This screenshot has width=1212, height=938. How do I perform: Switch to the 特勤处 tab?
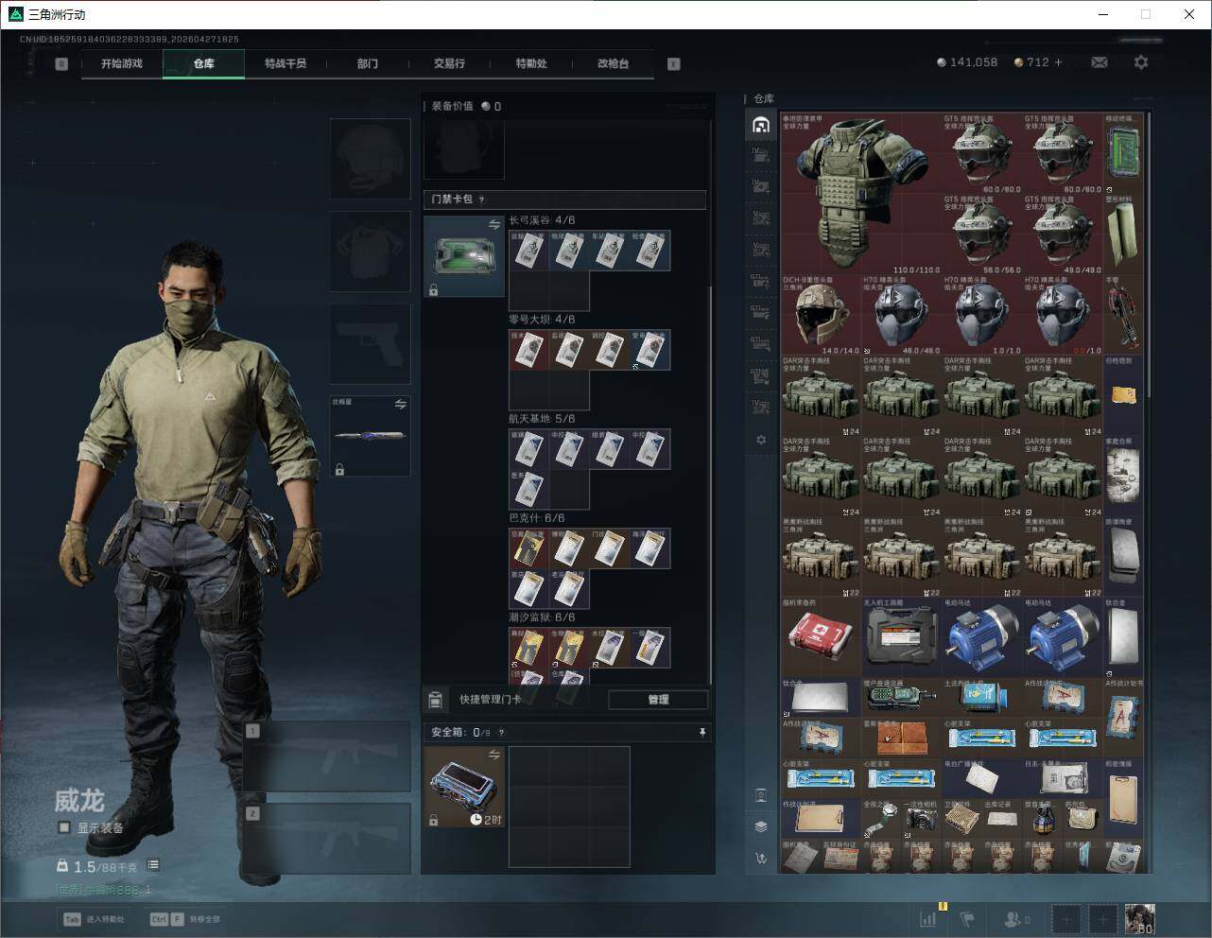(x=531, y=63)
